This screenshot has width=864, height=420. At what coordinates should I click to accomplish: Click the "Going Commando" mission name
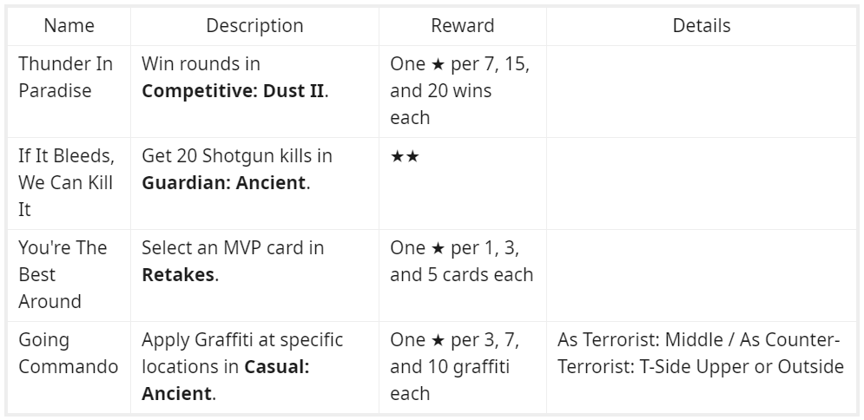pyautogui.click(x=68, y=353)
